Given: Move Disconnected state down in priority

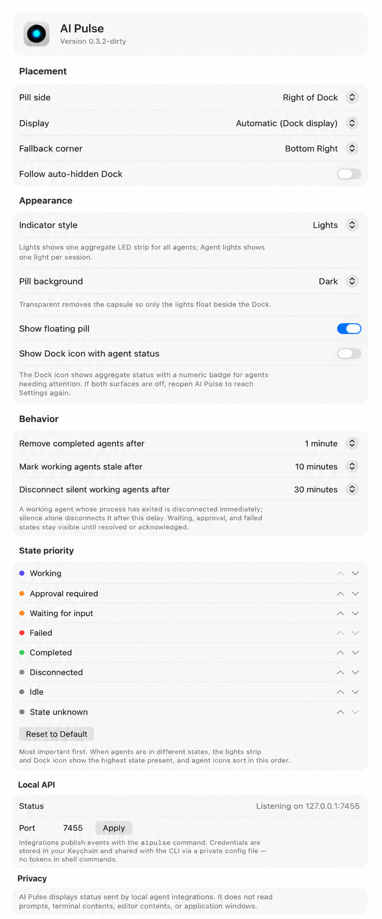Looking at the screenshot, I should pyautogui.click(x=356, y=672).
